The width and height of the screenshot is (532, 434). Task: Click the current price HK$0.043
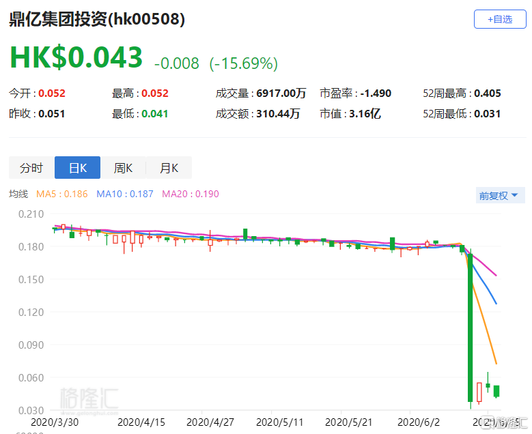point(76,57)
